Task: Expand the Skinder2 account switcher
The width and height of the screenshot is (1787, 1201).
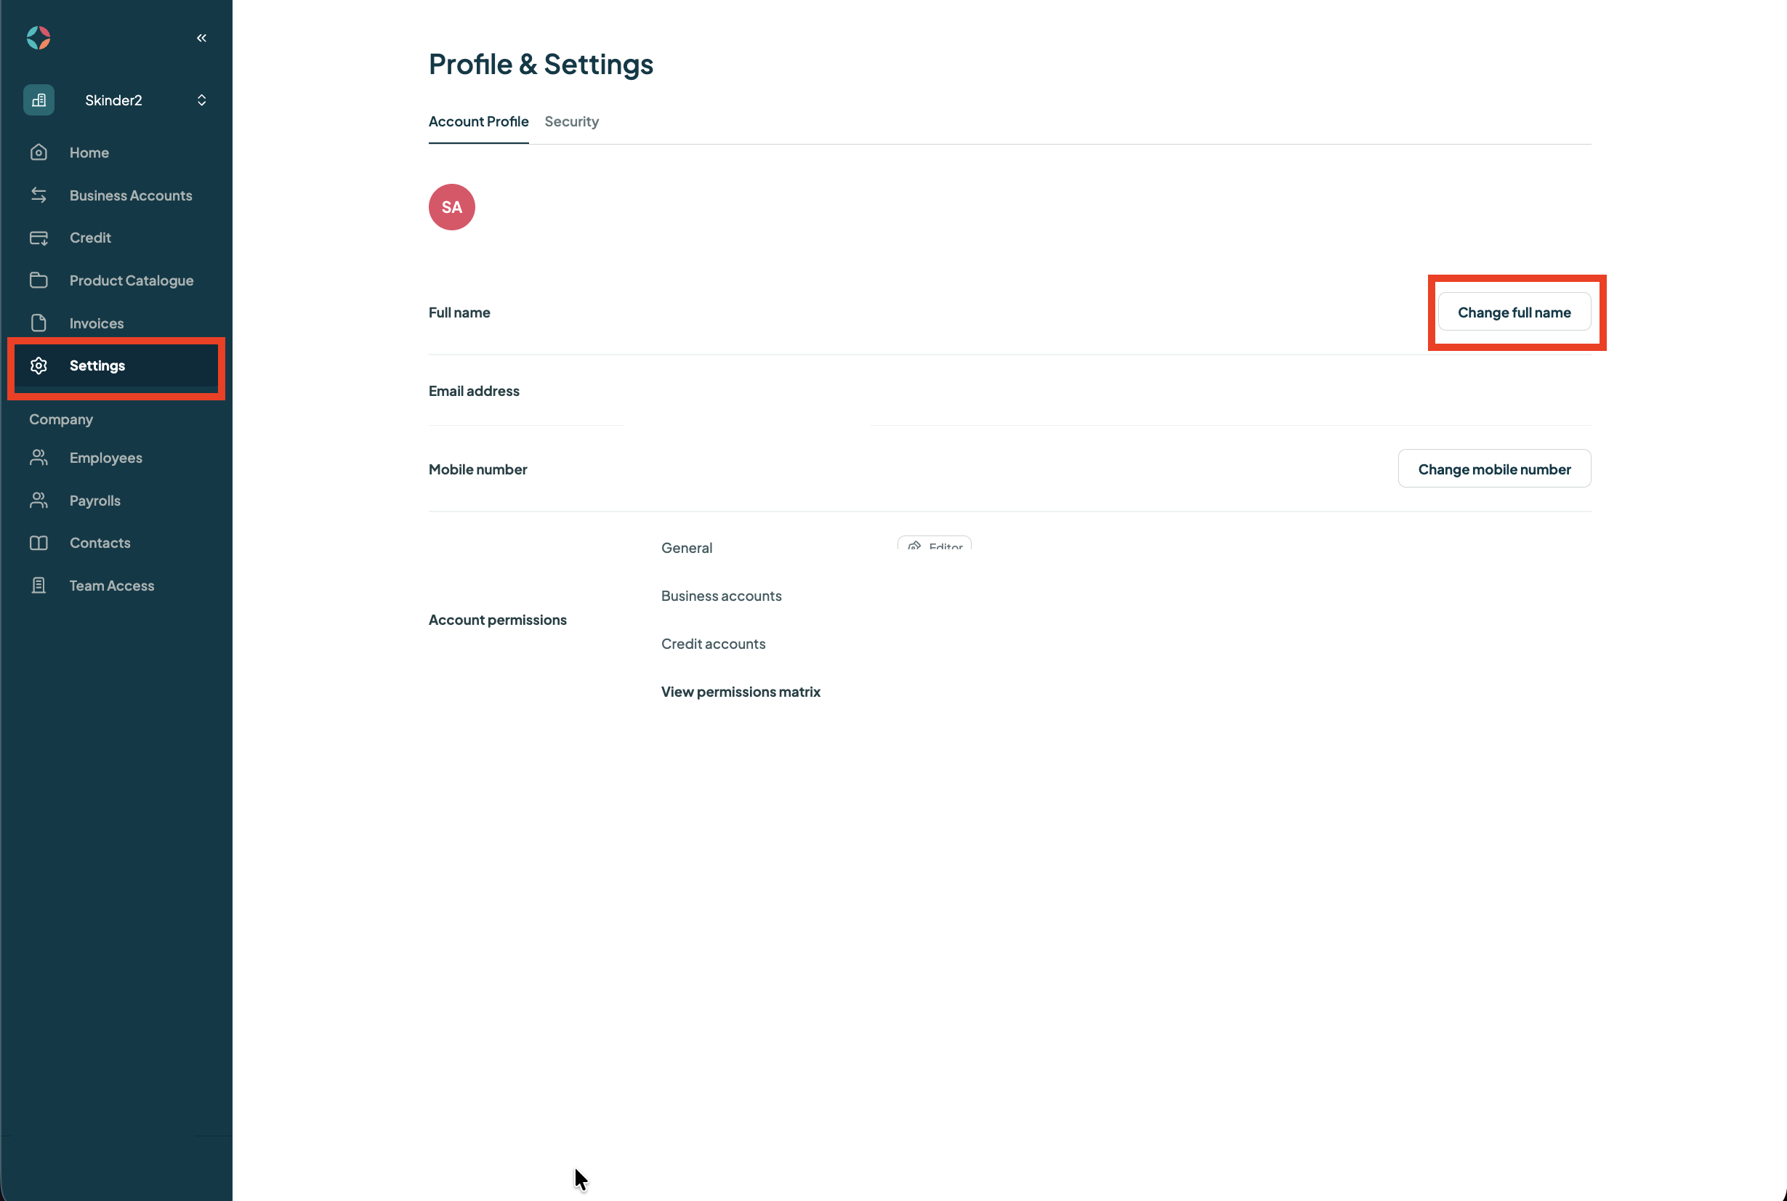Action: click(x=201, y=100)
